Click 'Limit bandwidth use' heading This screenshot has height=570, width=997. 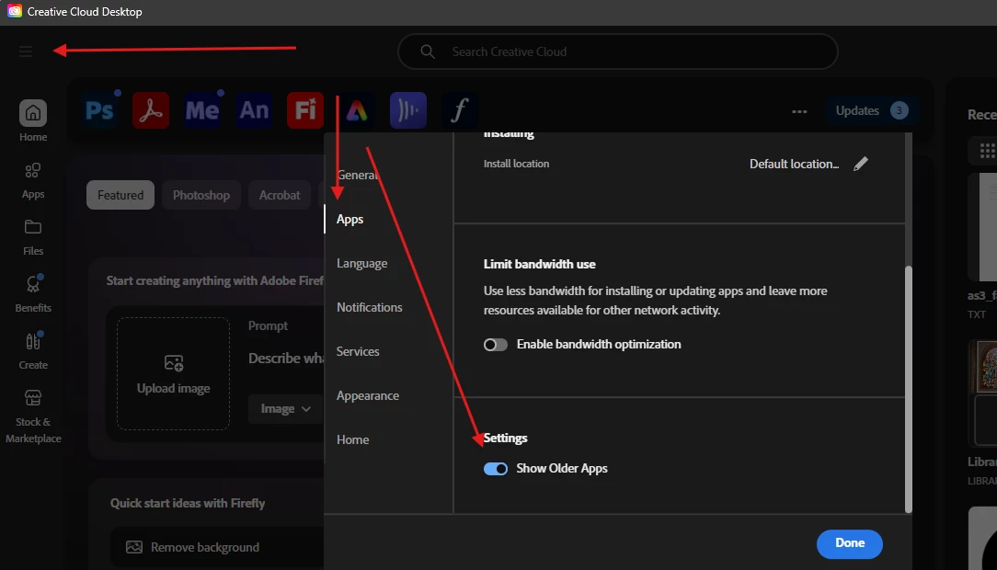coord(539,265)
